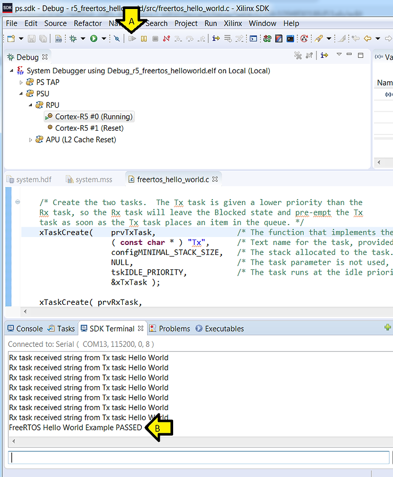Click the Suspend debug icon
Screen dimensions: 393x477
143,39
